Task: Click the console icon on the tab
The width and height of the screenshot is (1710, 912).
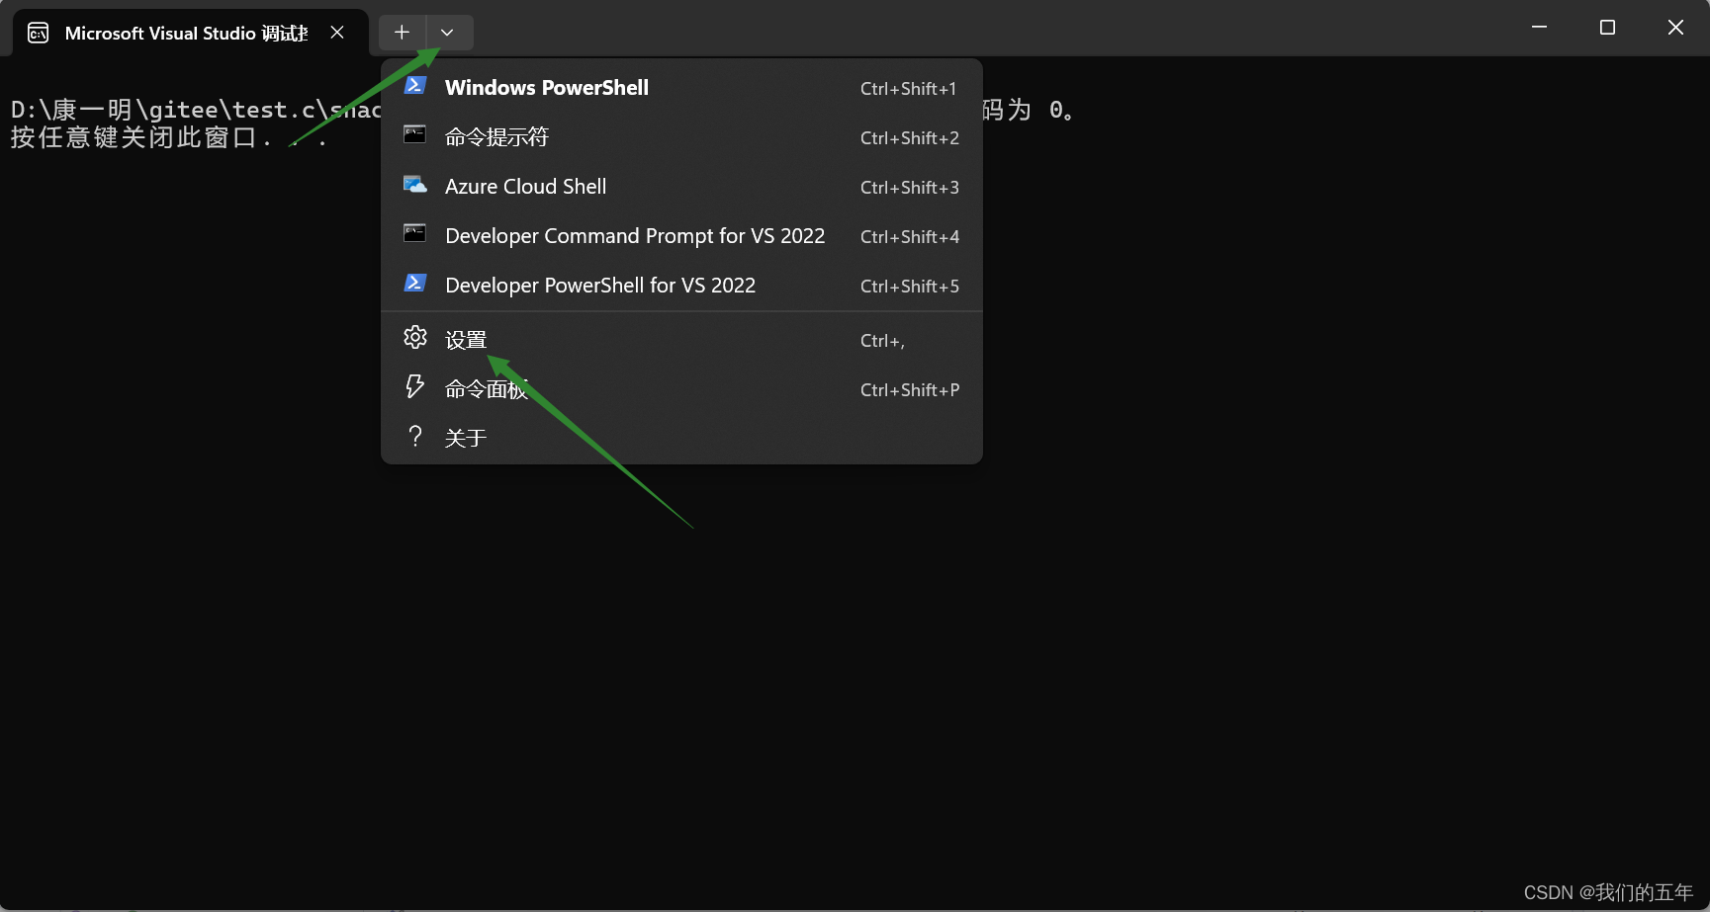Action: [x=39, y=34]
